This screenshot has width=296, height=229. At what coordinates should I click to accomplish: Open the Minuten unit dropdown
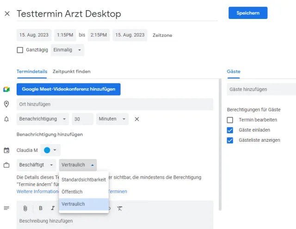point(112,119)
